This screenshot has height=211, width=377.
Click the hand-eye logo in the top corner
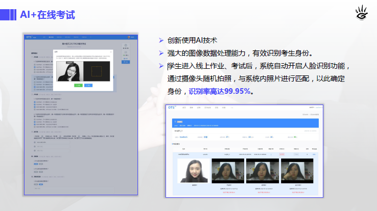(x=361, y=12)
